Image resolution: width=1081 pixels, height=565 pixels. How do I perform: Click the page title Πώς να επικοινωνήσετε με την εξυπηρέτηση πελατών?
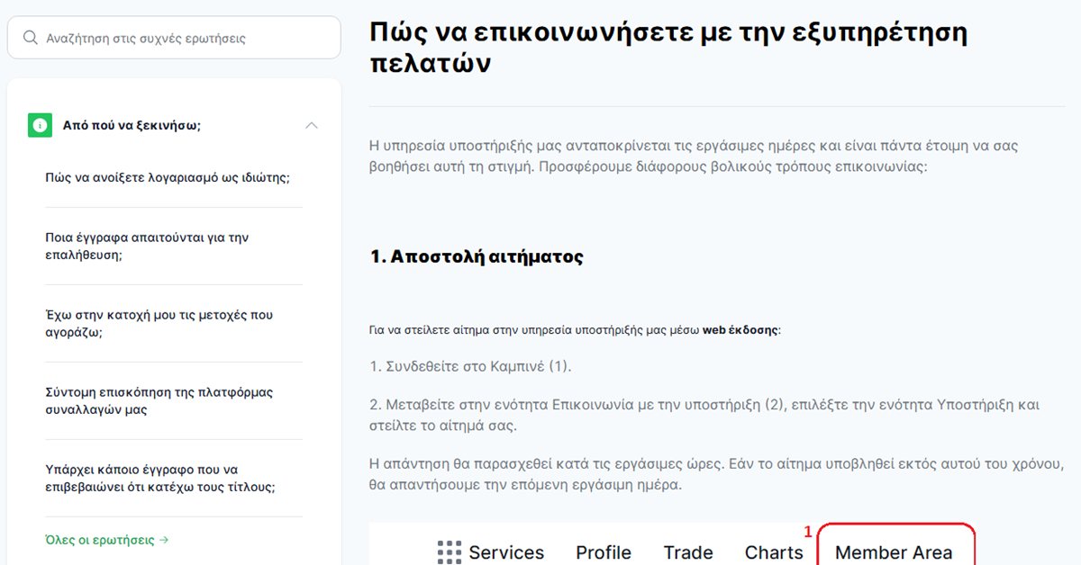point(668,49)
